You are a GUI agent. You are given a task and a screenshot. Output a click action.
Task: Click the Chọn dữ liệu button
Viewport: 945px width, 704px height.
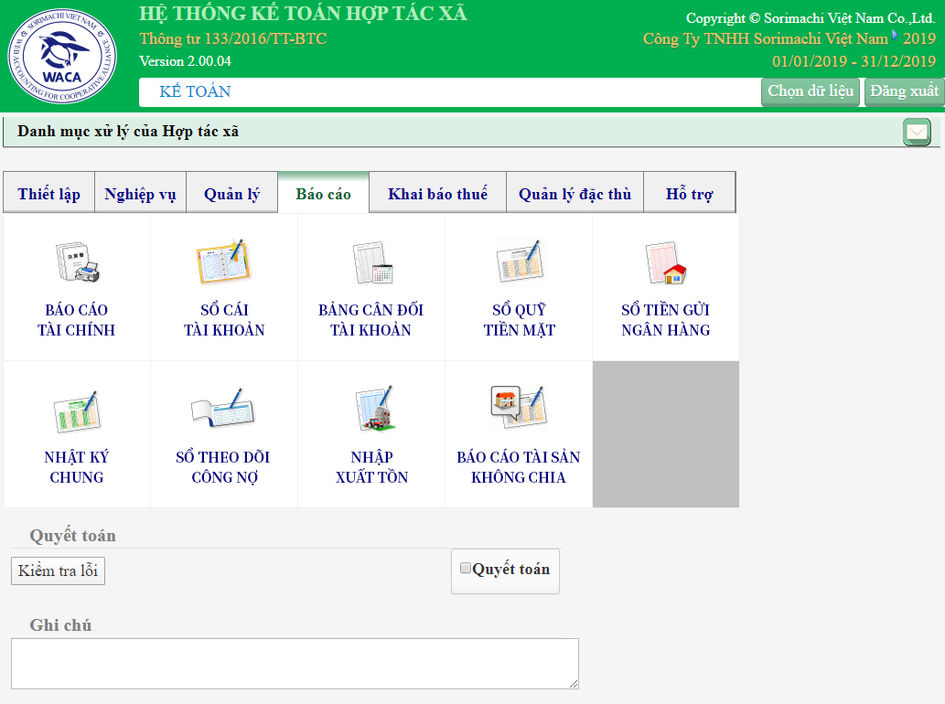click(x=811, y=91)
